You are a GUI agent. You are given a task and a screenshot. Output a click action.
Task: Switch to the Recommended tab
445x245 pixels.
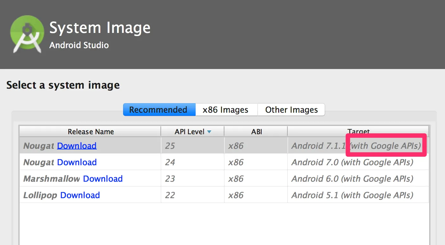[159, 110]
